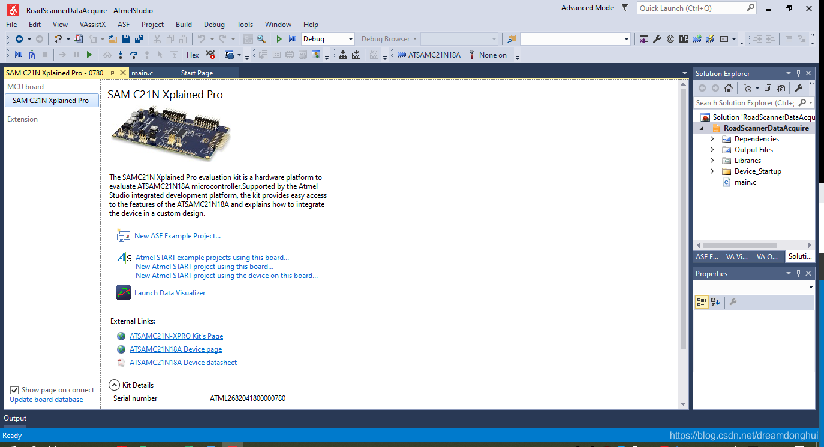Toggle Show page on connect checkbox
Image resolution: width=824 pixels, height=447 pixels.
click(15, 390)
